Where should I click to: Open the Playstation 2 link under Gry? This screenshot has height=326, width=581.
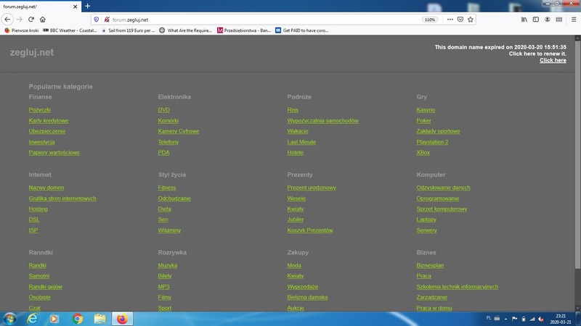point(432,142)
